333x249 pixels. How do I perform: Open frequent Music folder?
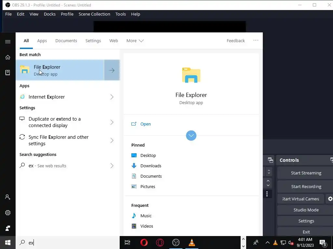[x=141, y=216]
